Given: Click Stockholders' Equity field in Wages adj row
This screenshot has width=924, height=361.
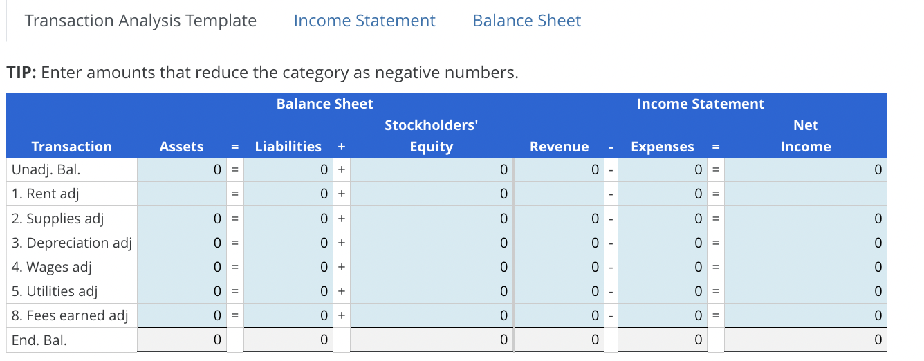Looking at the screenshot, I should pyautogui.click(x=432, y=267).
